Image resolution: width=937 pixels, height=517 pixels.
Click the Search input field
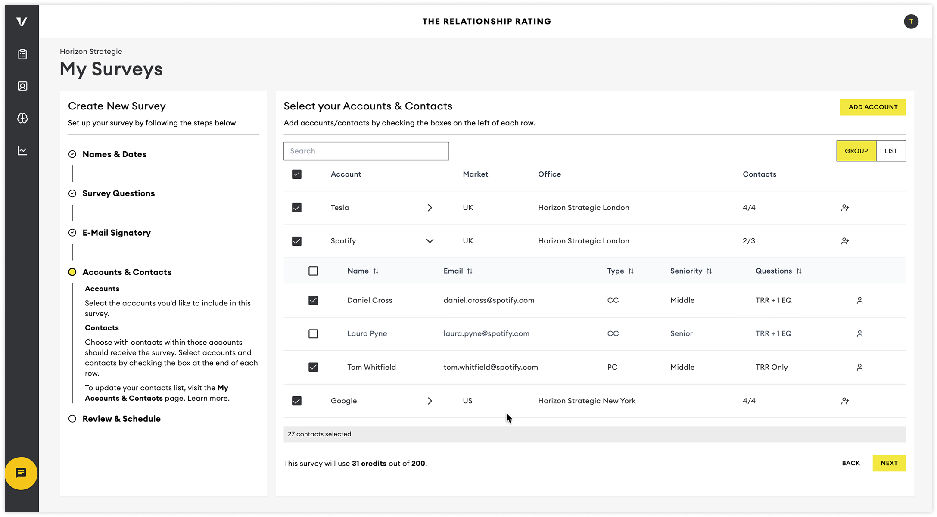(x=366, y=151)
